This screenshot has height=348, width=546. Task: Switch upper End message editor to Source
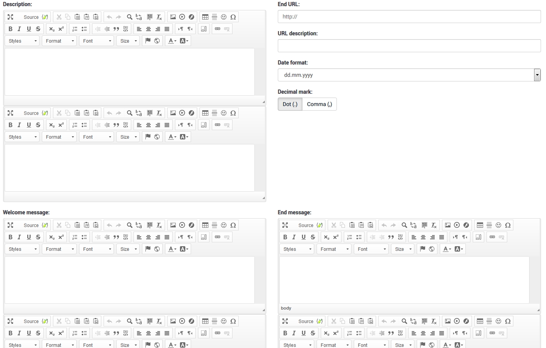pyautogui.click(x=306, y=225)
